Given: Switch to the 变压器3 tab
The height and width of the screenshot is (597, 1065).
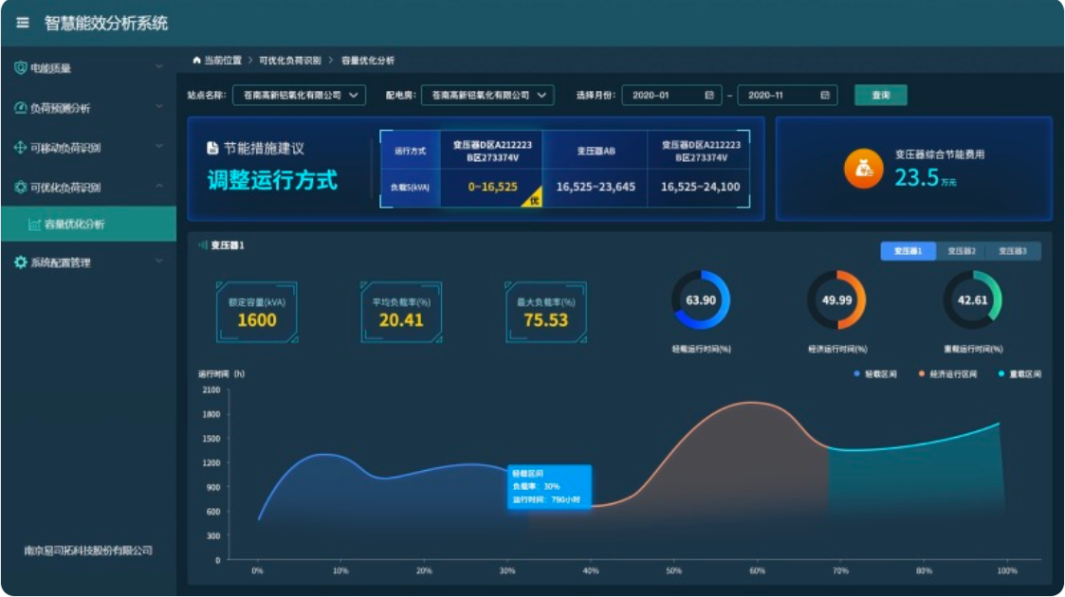Looking at the screenshot, I should point(1013,251).
